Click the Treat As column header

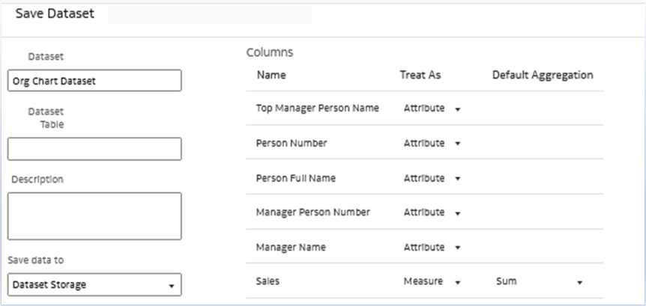pyautogui.click(x=420, y=75)
